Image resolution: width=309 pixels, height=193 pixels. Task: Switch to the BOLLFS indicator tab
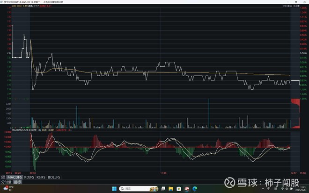[54, 177]
